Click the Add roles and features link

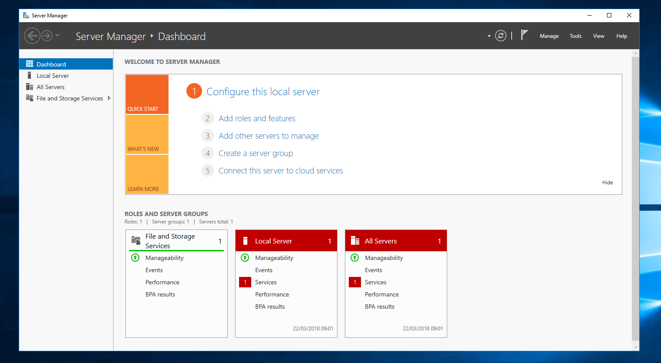point(257,118)
